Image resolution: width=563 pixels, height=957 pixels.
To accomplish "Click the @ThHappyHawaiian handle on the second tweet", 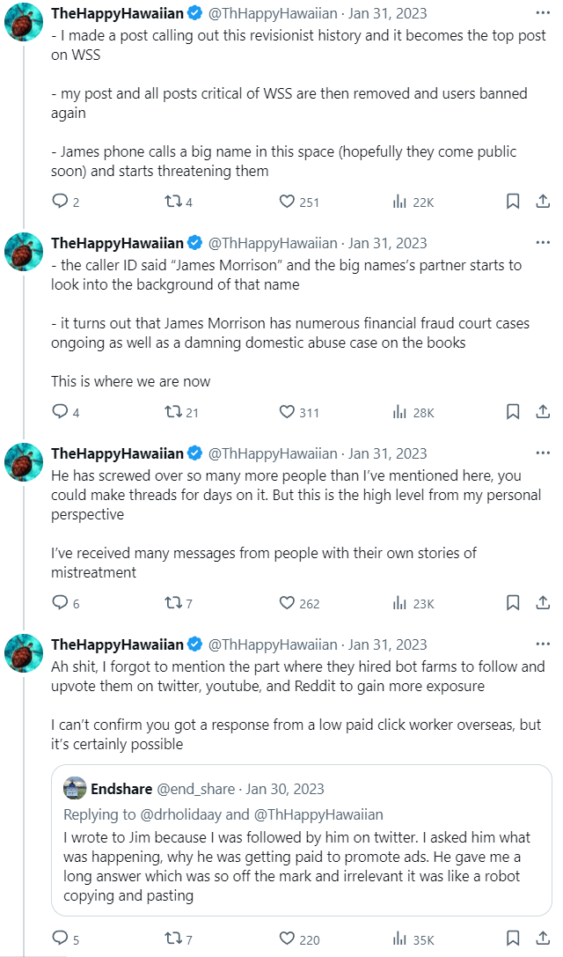I will point(272,243).
